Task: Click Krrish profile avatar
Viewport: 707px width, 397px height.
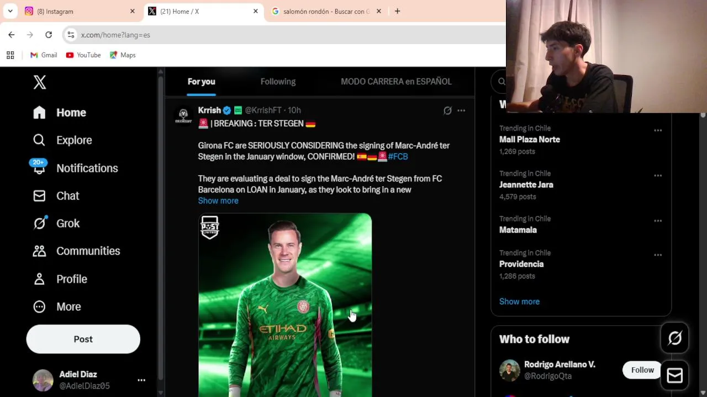Action: (183, 115)
